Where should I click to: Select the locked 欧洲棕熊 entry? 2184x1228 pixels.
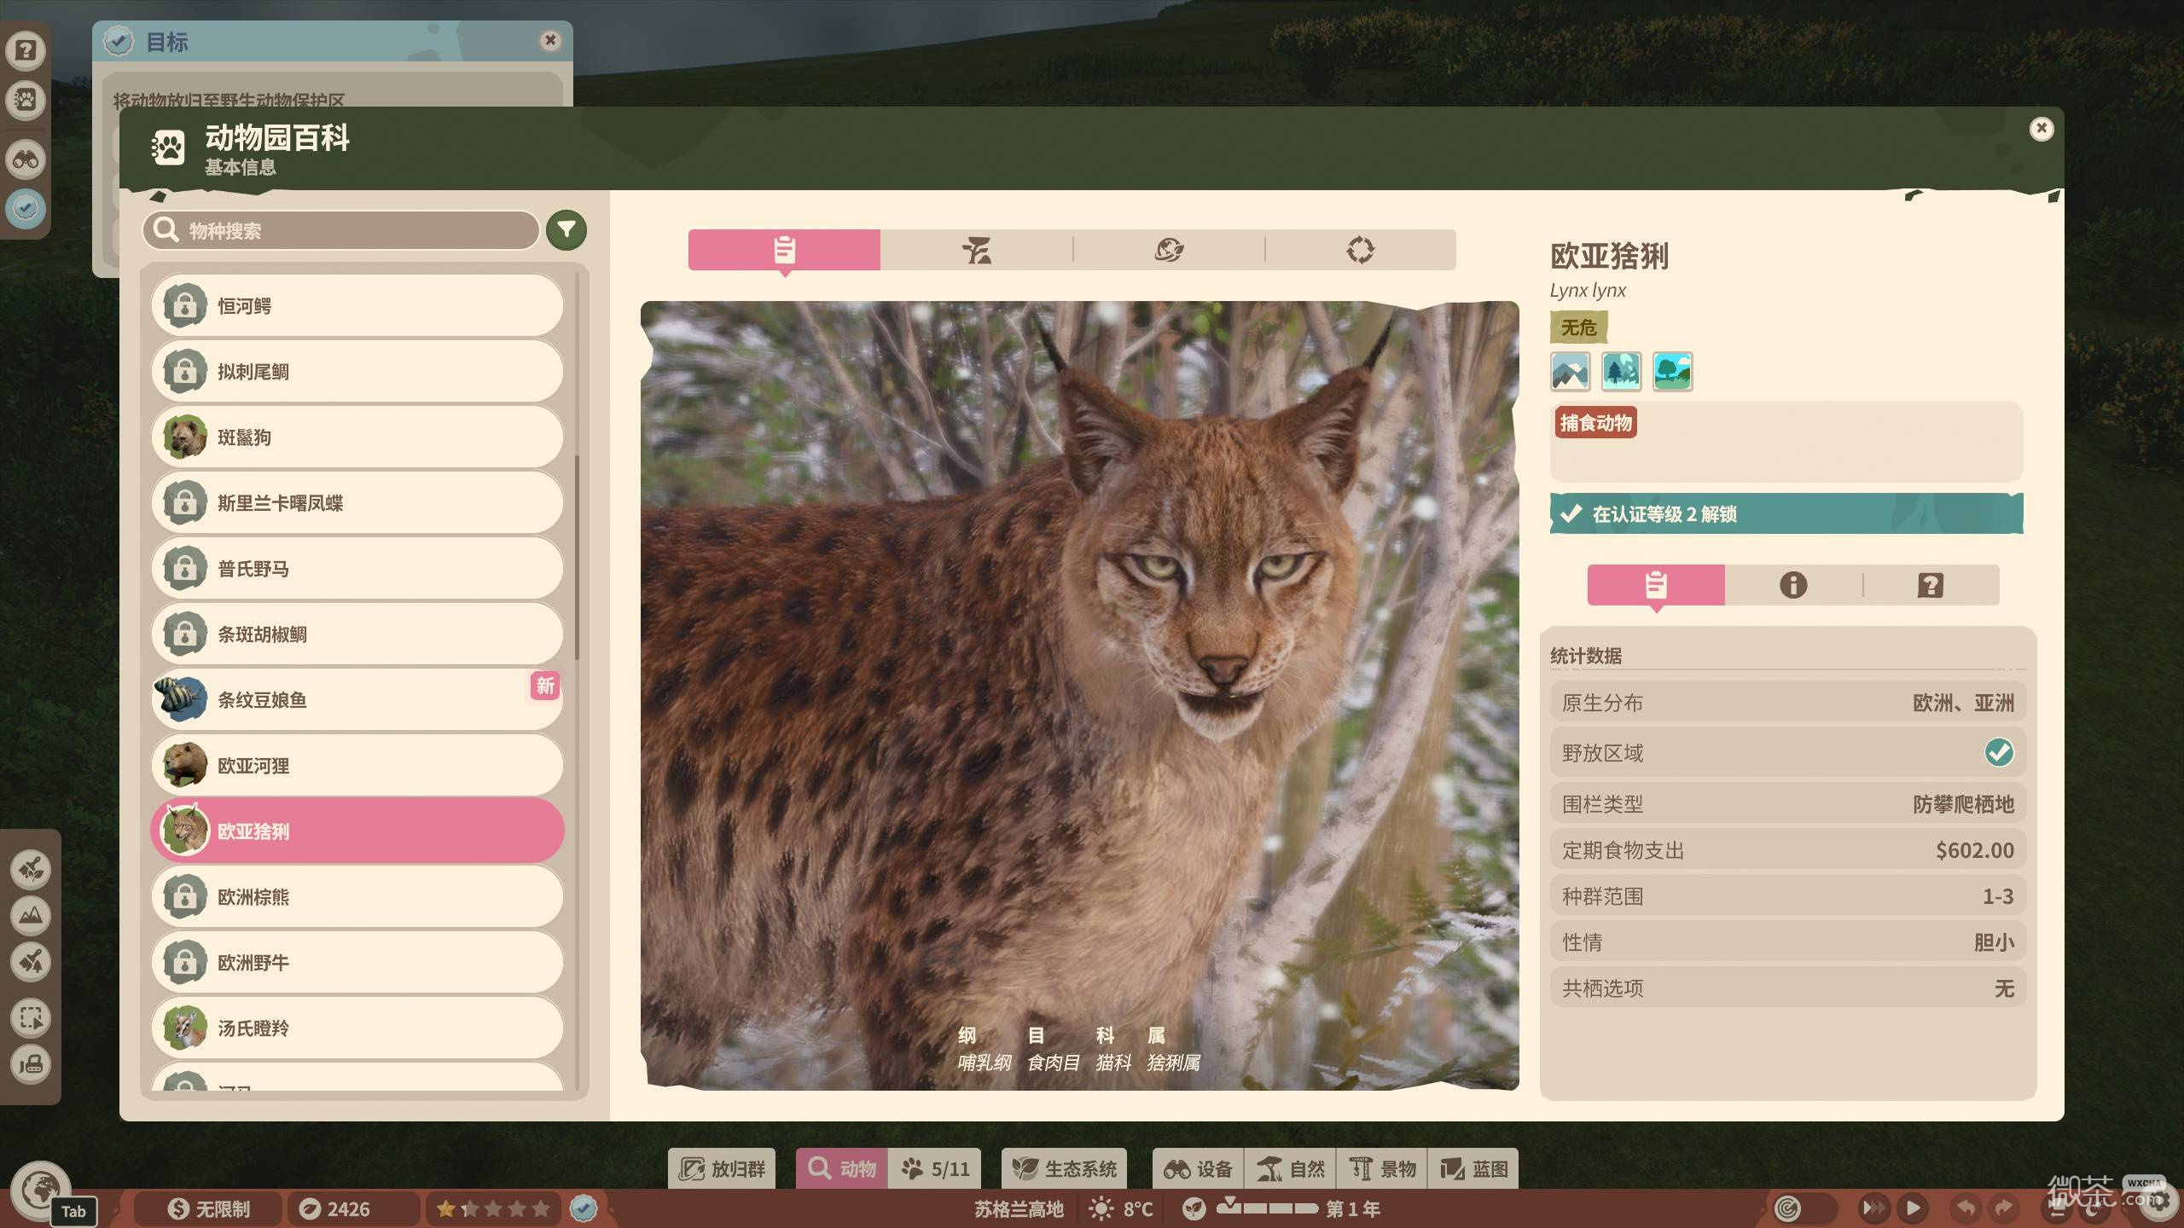tap(357, 896)
